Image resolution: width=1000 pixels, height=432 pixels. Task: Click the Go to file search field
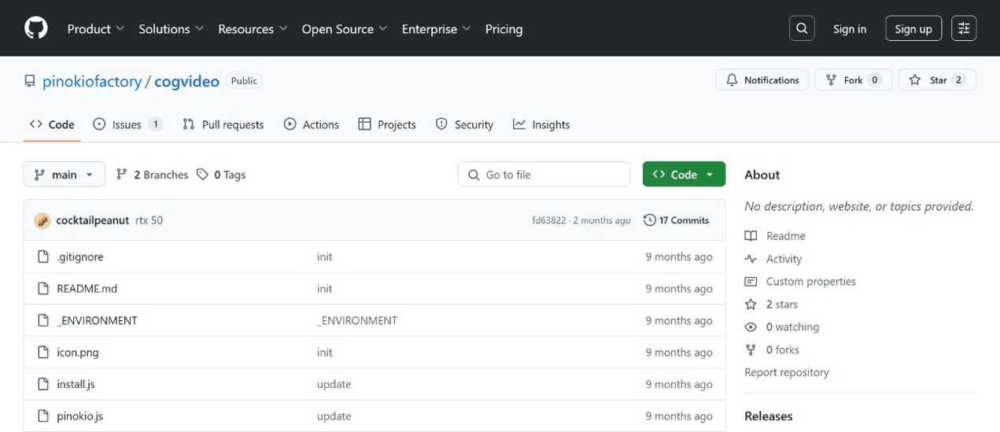(544, 175)
